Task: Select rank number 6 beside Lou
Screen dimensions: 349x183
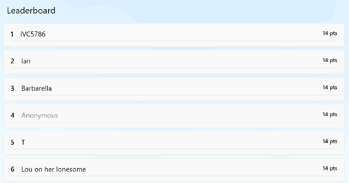Action: pos(13,169)
